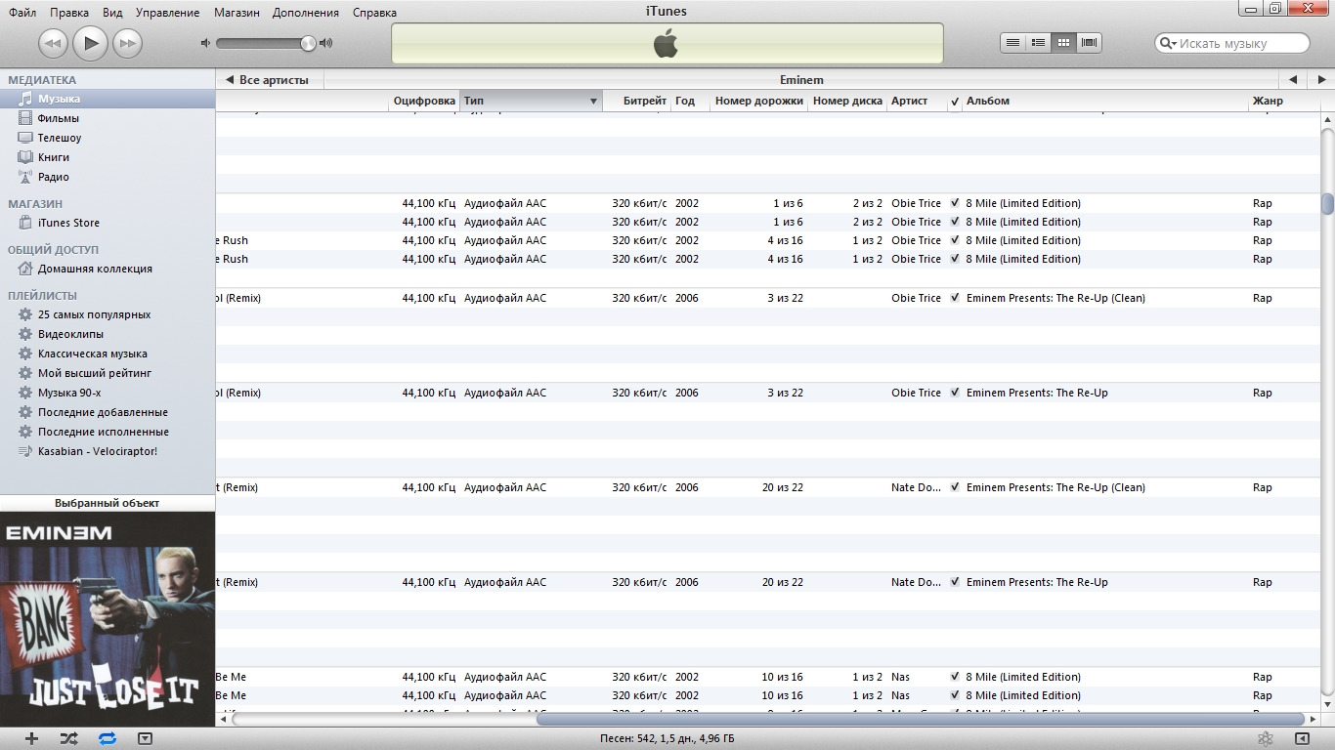Open the Файл menu
Image resolution: width=1335 pixels, height=750 pixels.
(22, 13)
